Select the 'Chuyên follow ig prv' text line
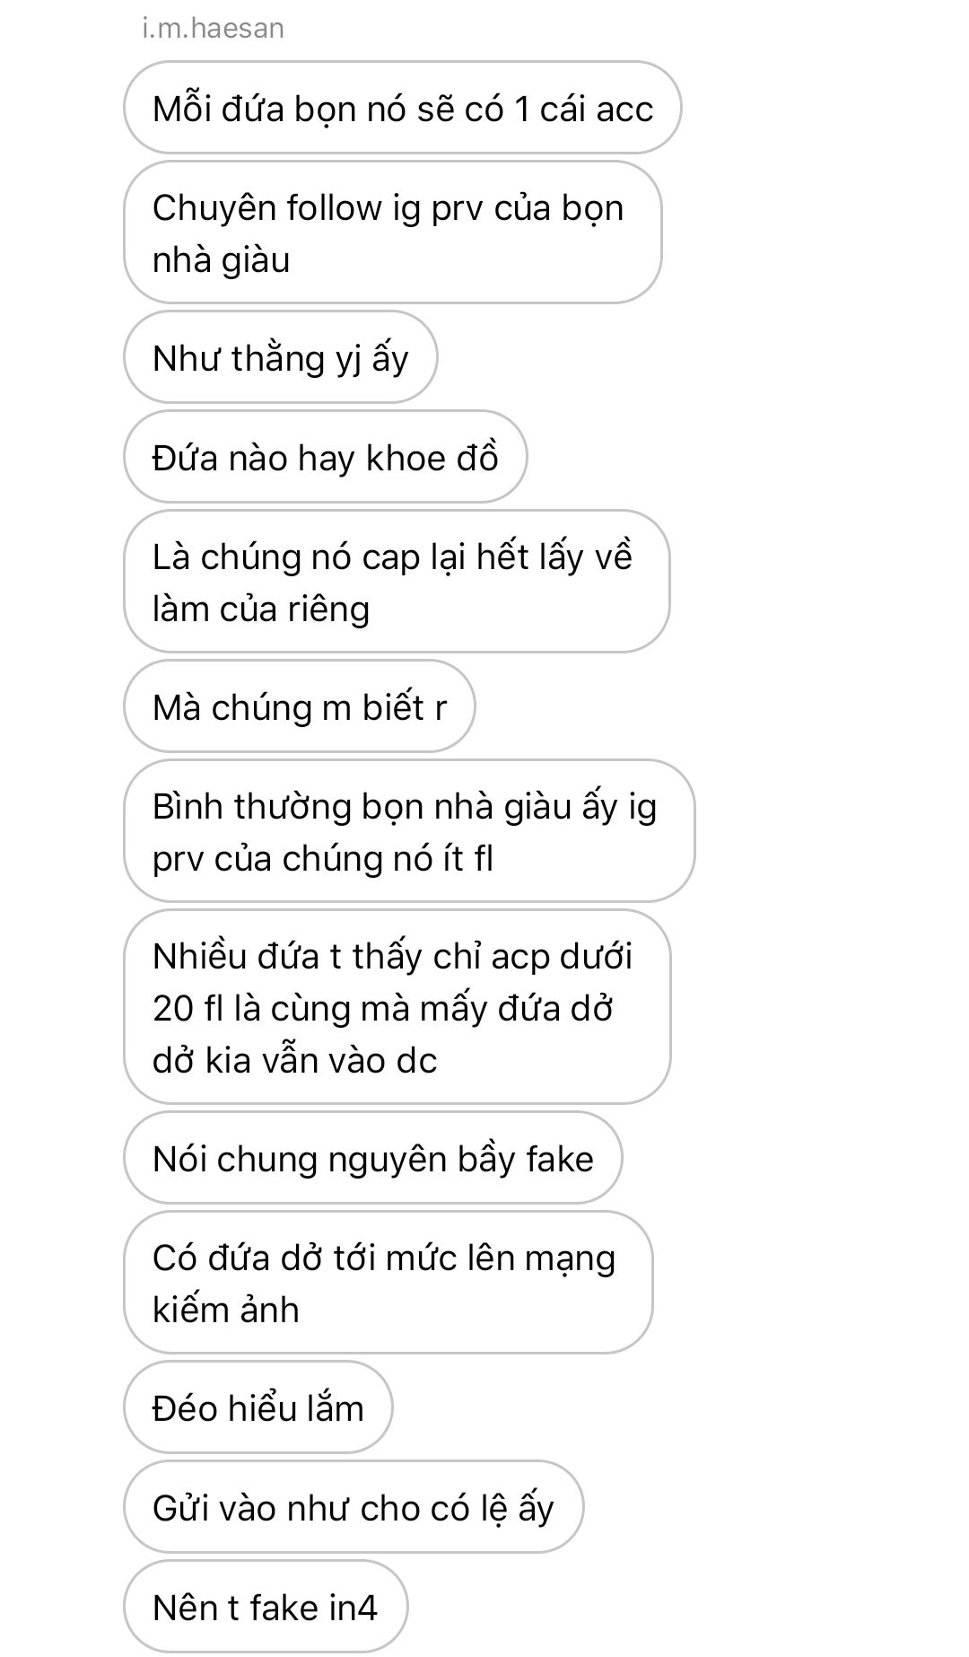969x1657 pixels. [x=388, y=208]
